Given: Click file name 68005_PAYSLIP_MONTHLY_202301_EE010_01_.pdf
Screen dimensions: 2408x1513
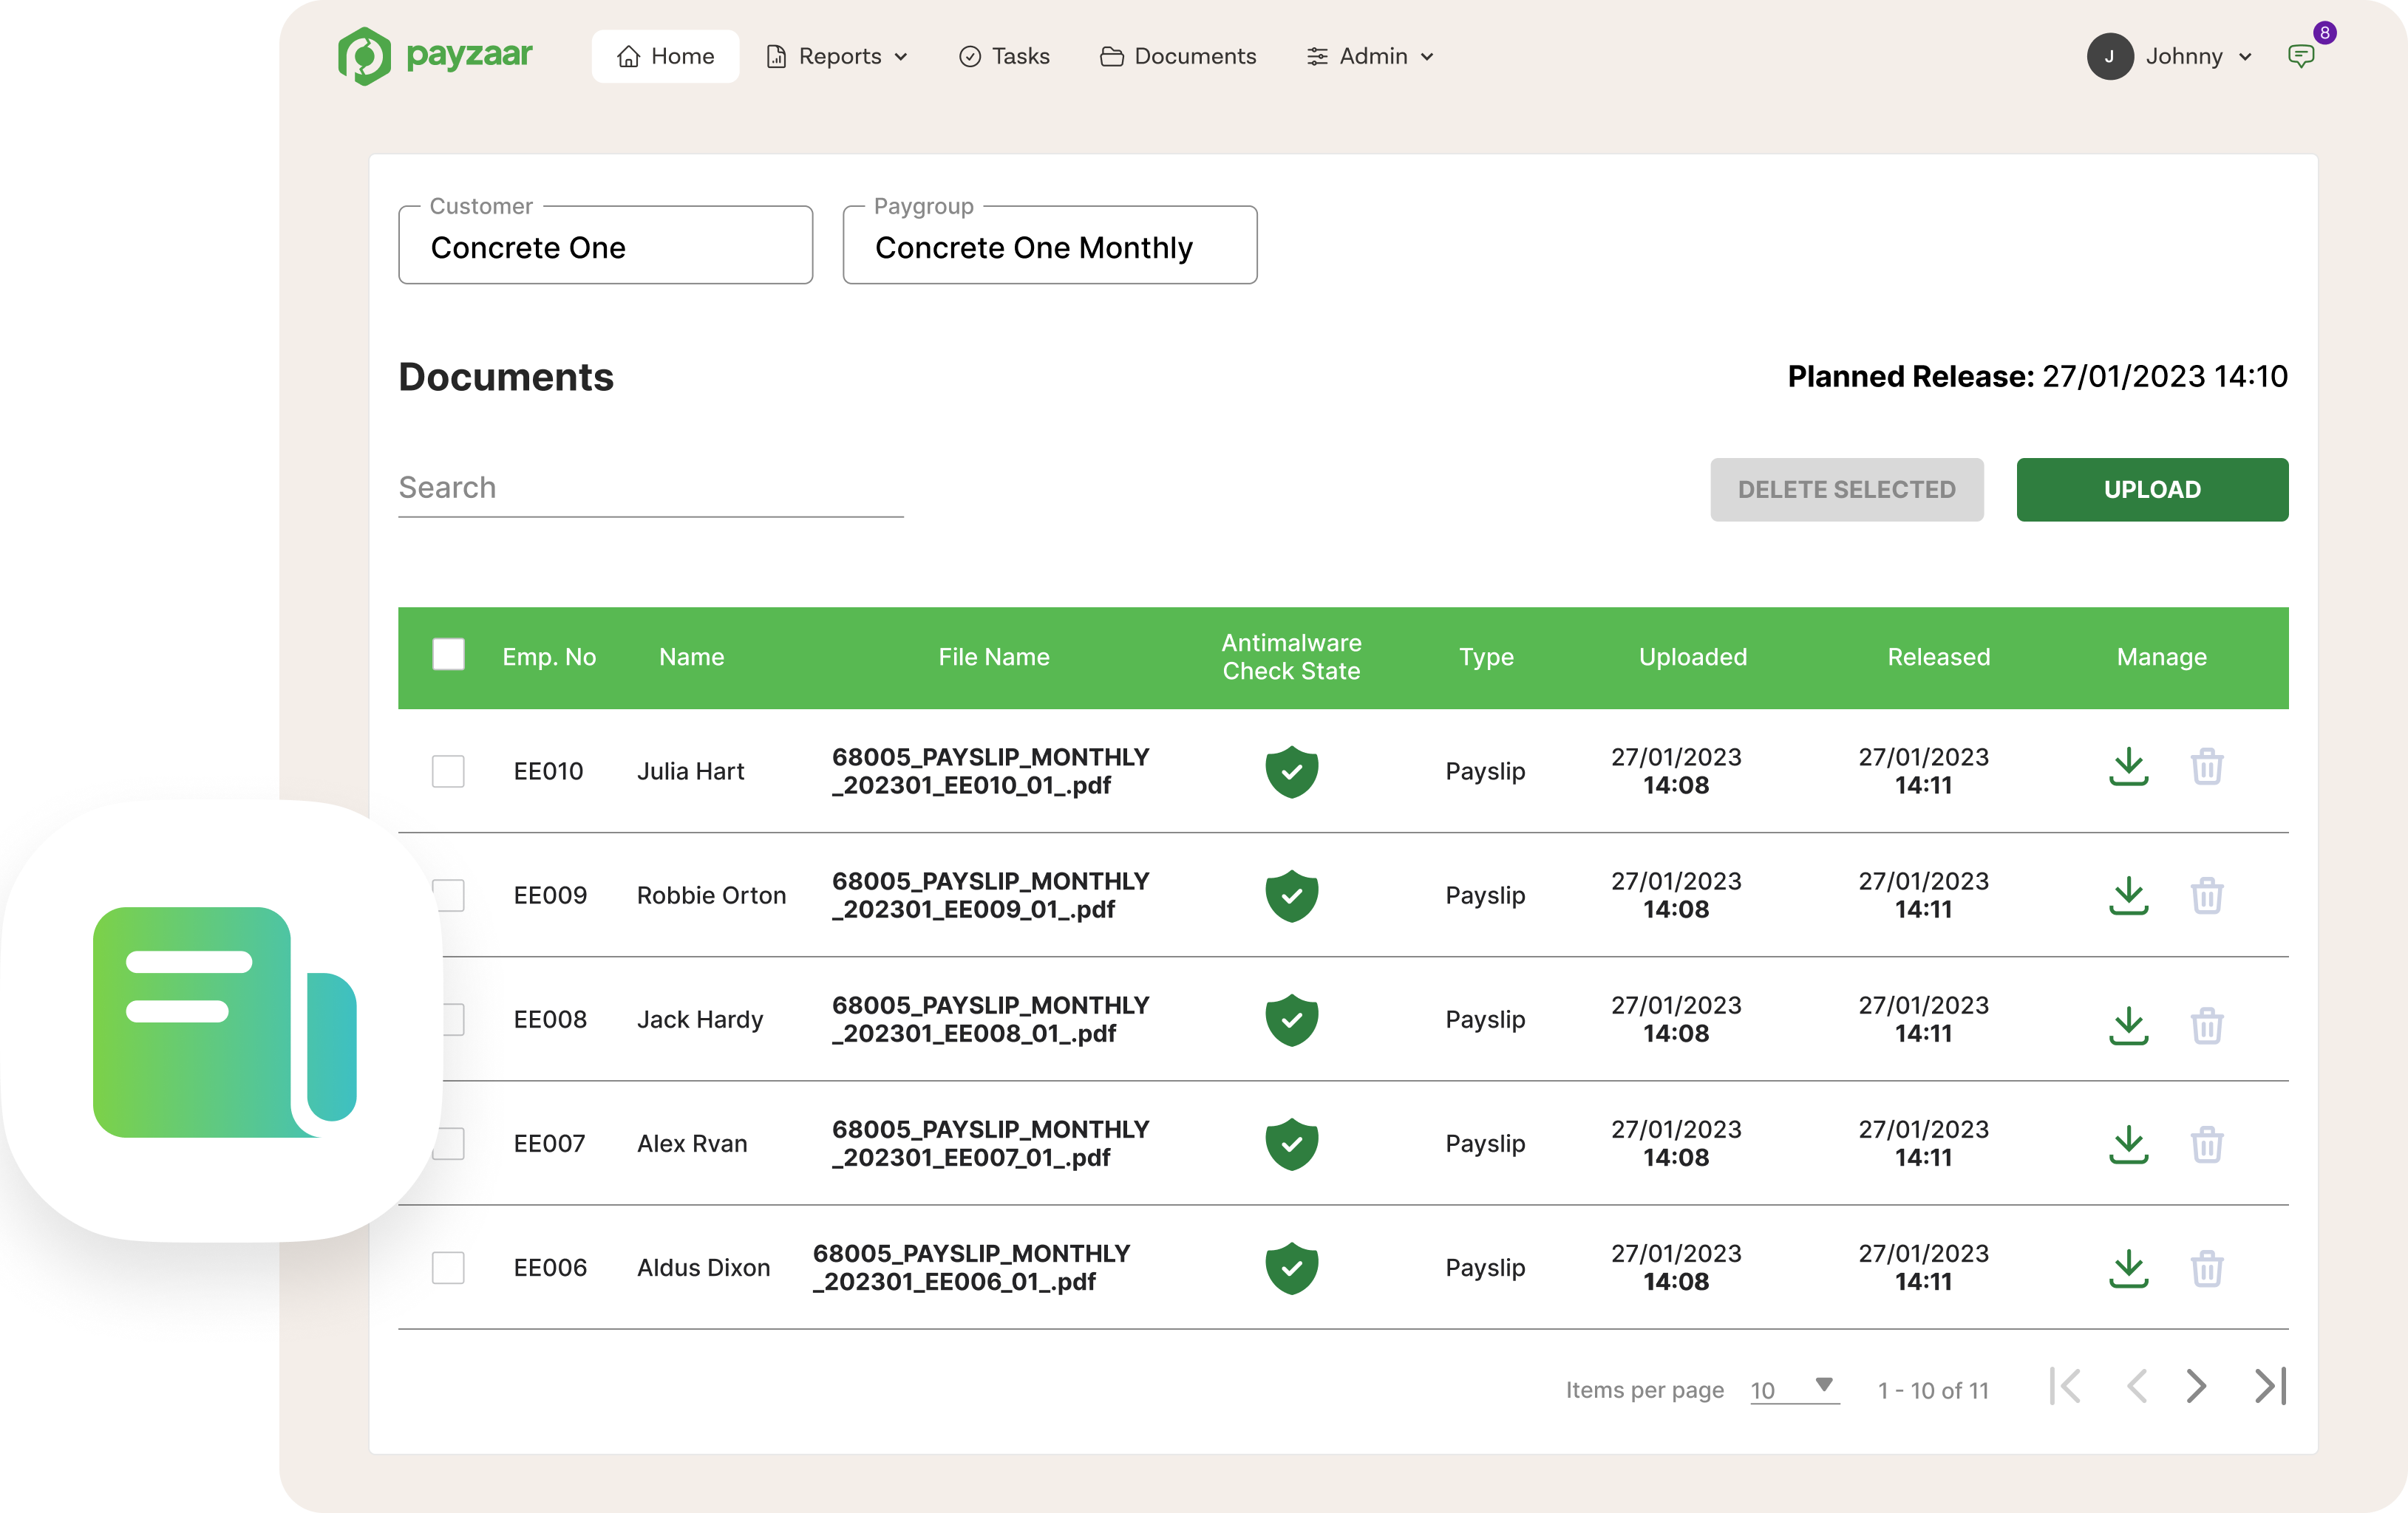Looking at the screenshot, I should click(990, 771).
